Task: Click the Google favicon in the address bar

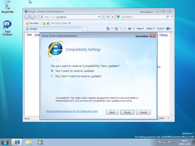Action: (42, 17)
